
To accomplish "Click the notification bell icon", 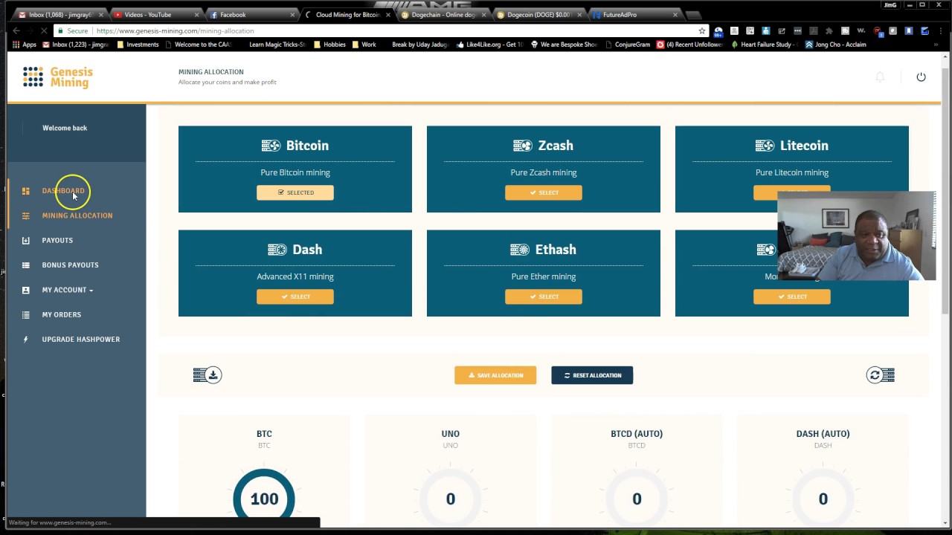I will (x=880, y=77).
